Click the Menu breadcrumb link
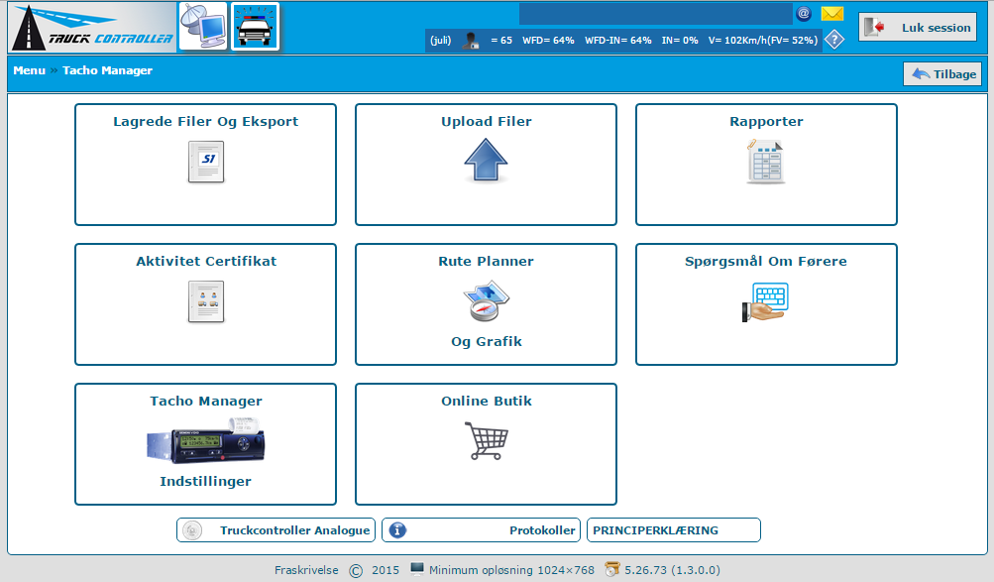 (x=29, y=71)
